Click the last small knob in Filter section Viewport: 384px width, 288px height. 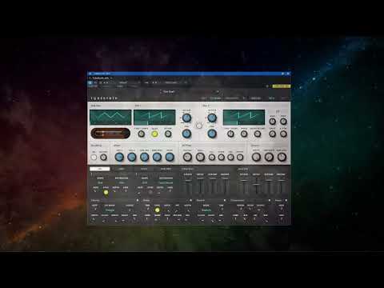click(240, 158)
